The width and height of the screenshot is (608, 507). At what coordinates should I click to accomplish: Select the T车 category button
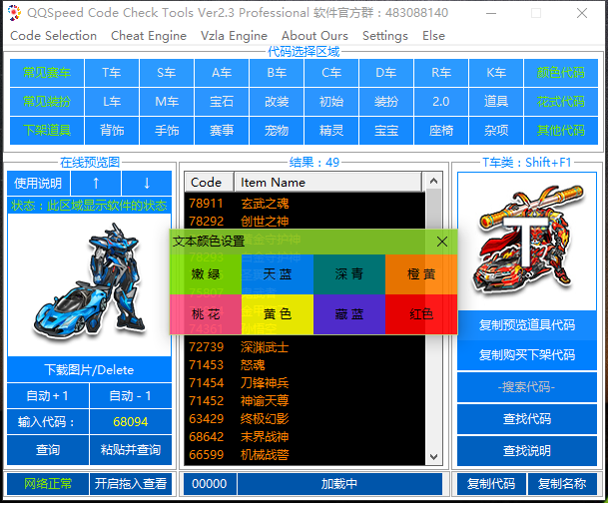(112, 73)
